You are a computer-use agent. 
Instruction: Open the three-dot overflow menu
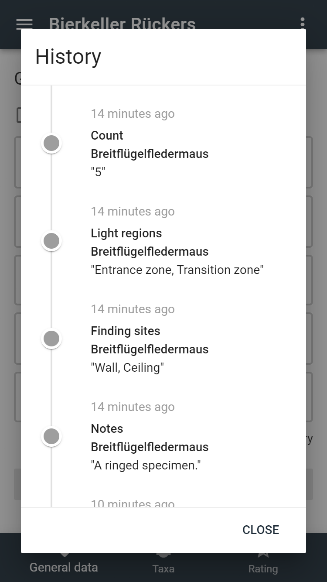point(303,23)
